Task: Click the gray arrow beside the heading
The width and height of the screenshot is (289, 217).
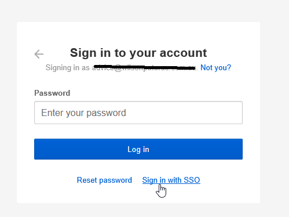Action: point(39,54)
